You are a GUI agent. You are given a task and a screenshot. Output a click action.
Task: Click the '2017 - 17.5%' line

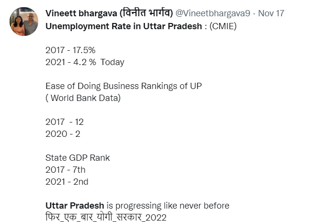point(70,50)
